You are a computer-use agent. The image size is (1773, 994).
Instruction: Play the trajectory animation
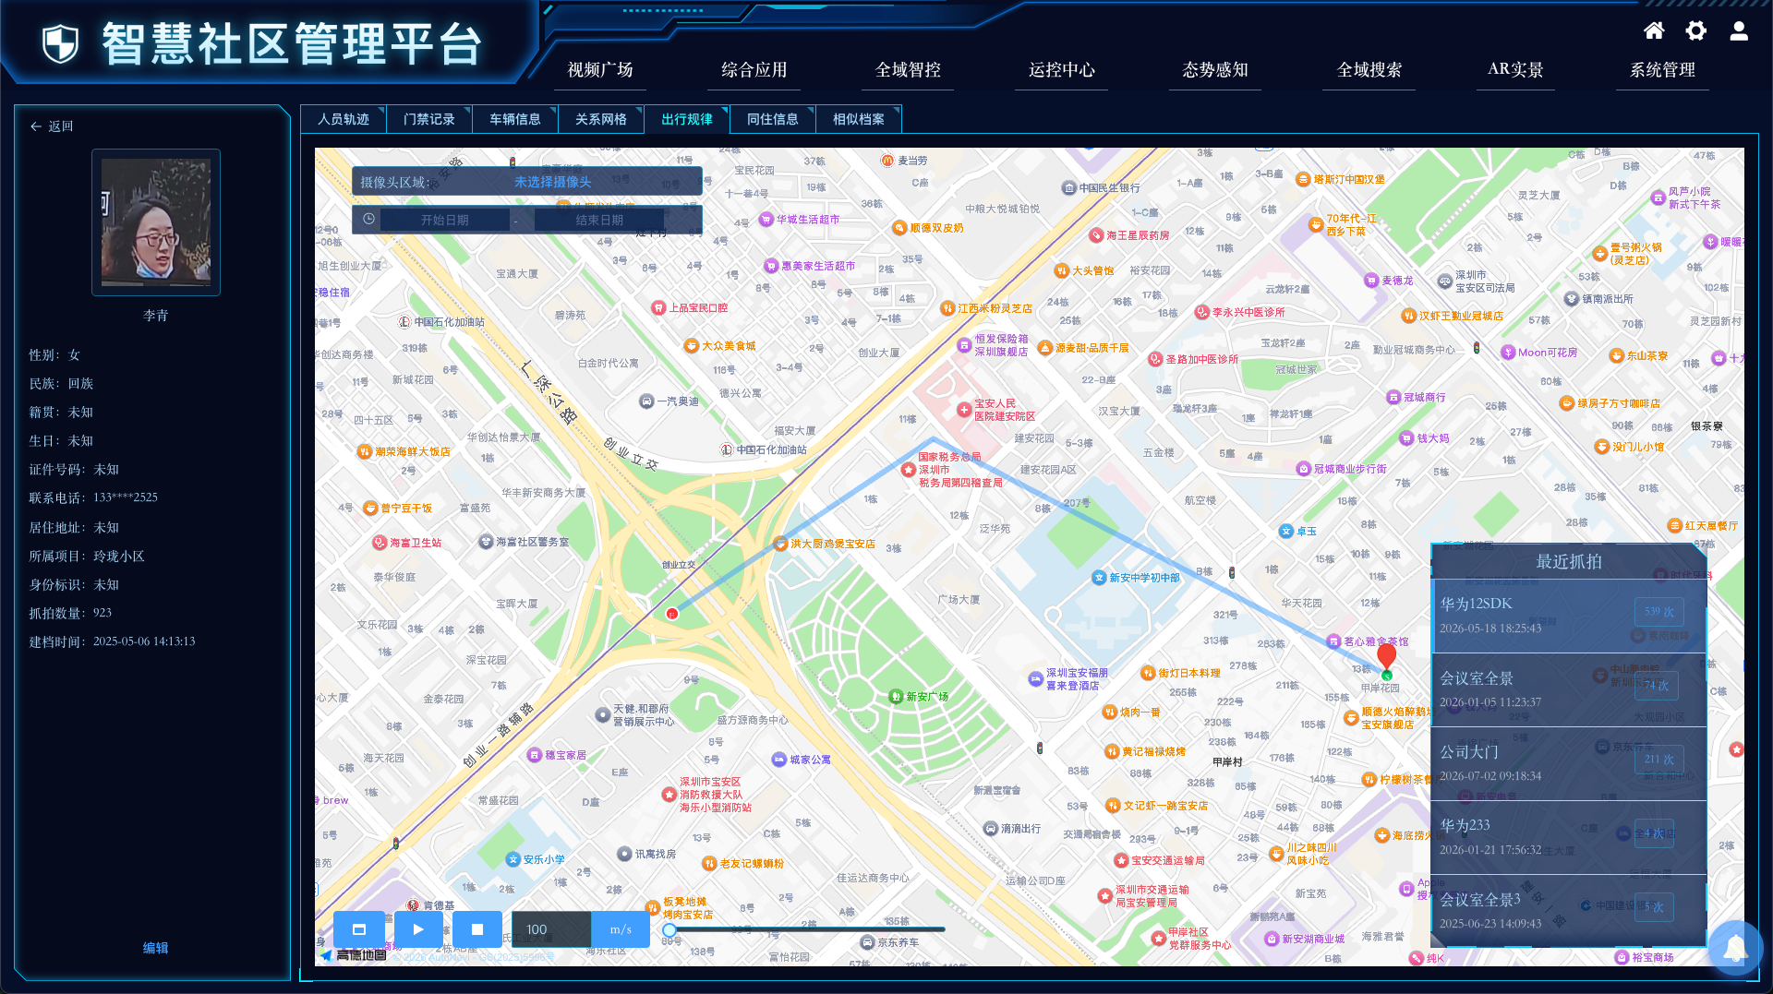point(418,929)
